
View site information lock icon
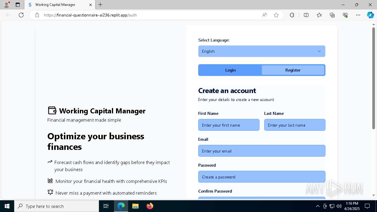click(x=37, y=15)
